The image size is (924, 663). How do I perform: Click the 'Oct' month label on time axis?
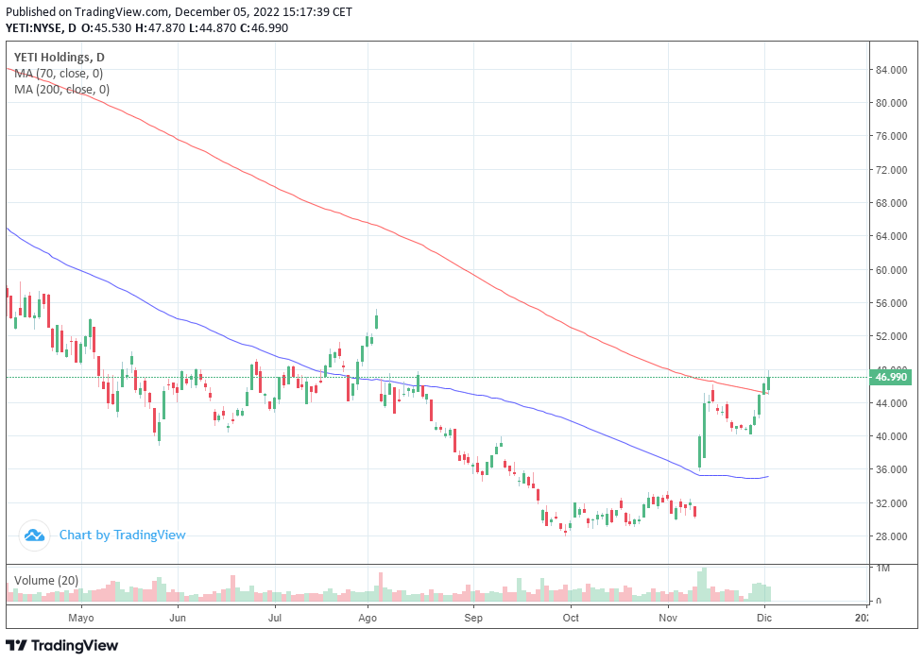point(571,618)
